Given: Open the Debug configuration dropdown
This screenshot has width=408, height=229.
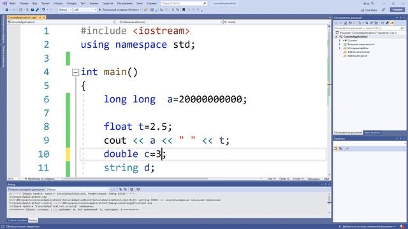Looking at the screenshot, I should pos(65,10).
